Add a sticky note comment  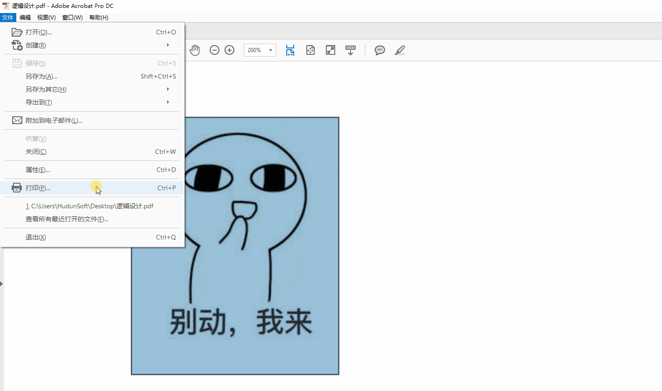(x=380, y=50)
